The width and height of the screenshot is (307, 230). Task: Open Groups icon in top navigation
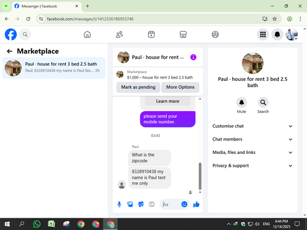215,34
